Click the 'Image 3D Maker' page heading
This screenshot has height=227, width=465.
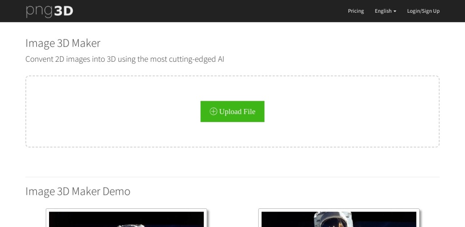pos(63,43)
